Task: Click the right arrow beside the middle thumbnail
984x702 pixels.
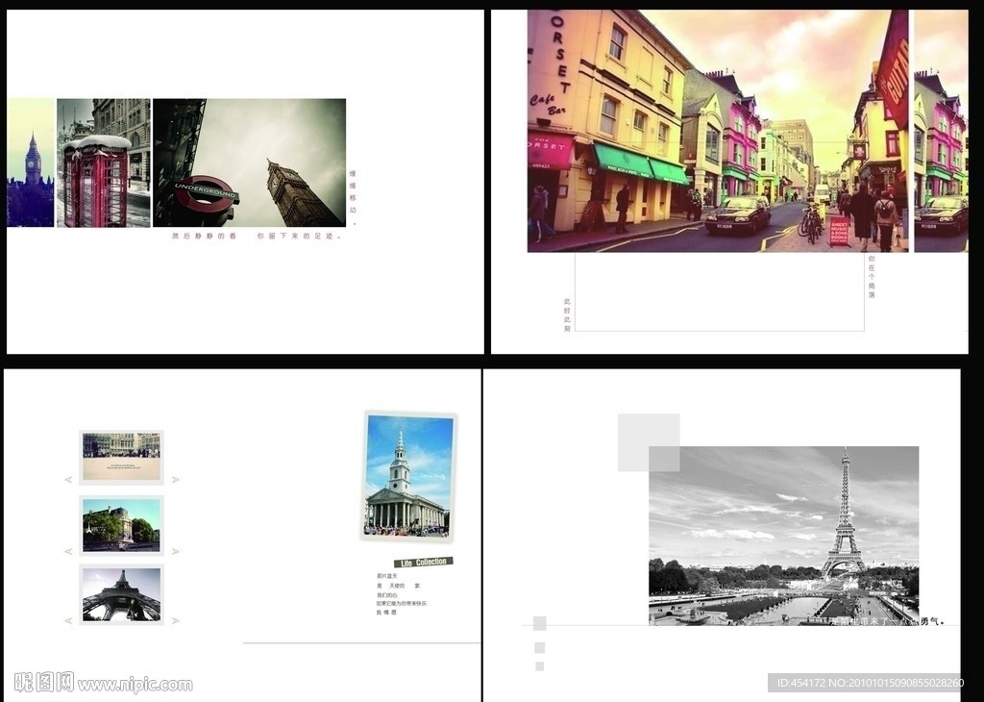Action: point(175,551)
